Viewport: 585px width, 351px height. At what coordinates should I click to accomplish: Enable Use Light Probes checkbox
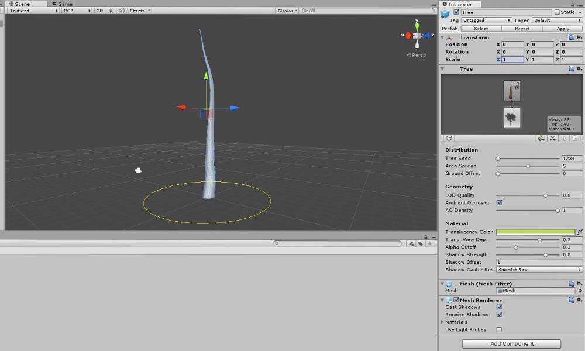click(499, 330)
